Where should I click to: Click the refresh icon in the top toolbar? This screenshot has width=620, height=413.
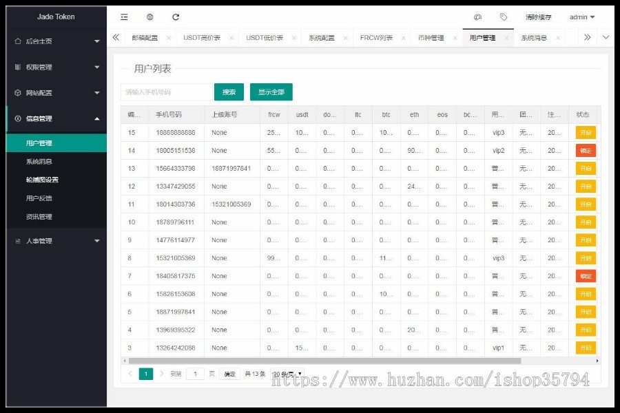click(177, 17)
